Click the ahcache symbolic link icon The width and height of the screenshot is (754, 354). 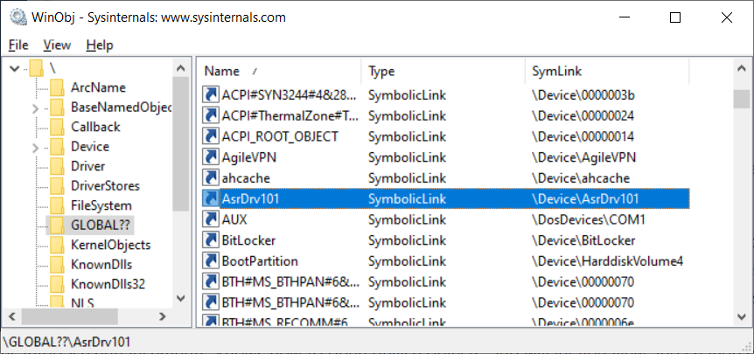(211, 177)
